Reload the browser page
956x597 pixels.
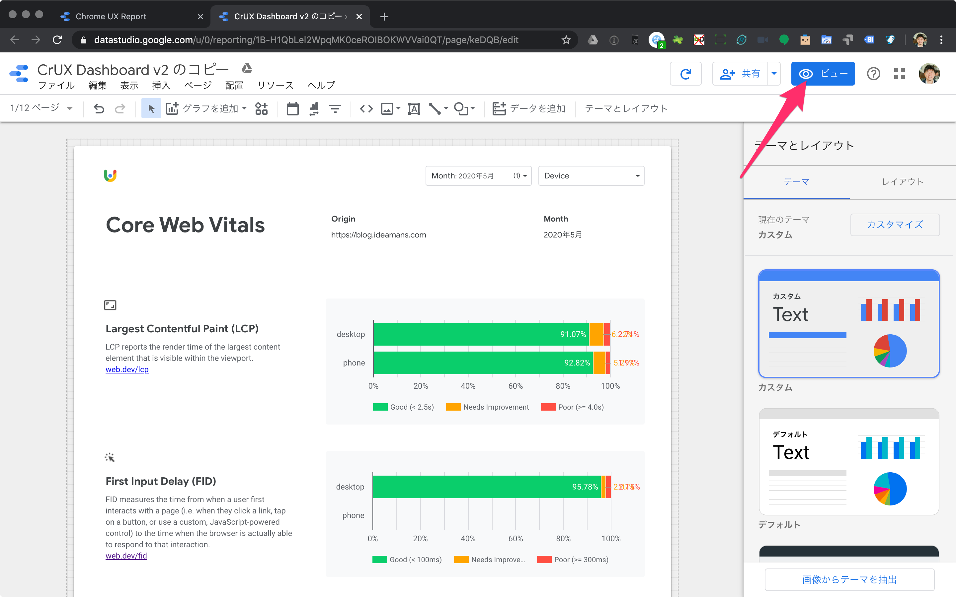point(57,40)
